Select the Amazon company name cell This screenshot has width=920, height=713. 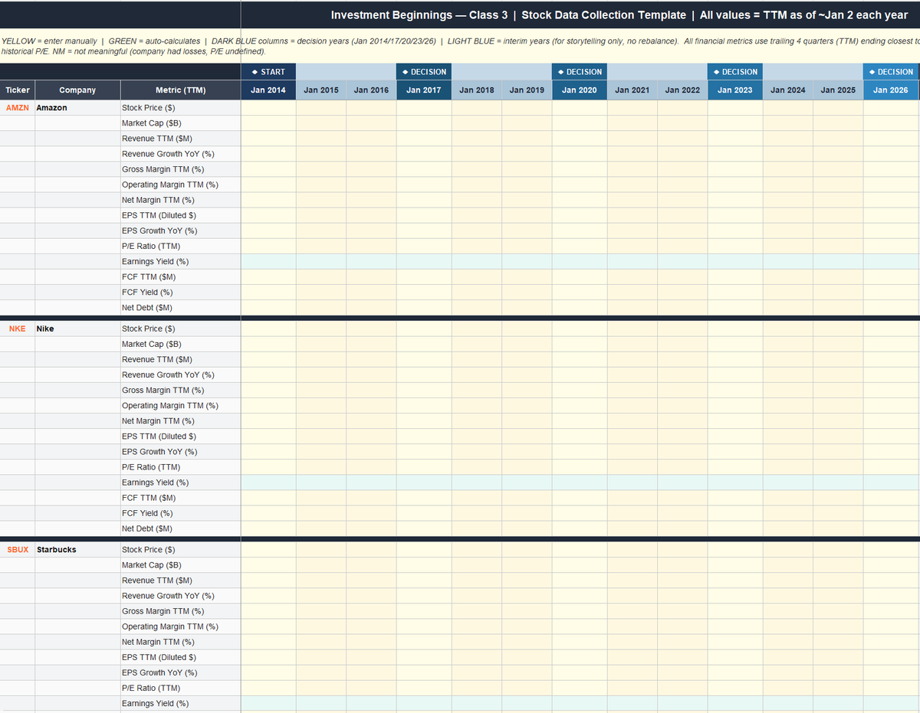coord(77,108)
